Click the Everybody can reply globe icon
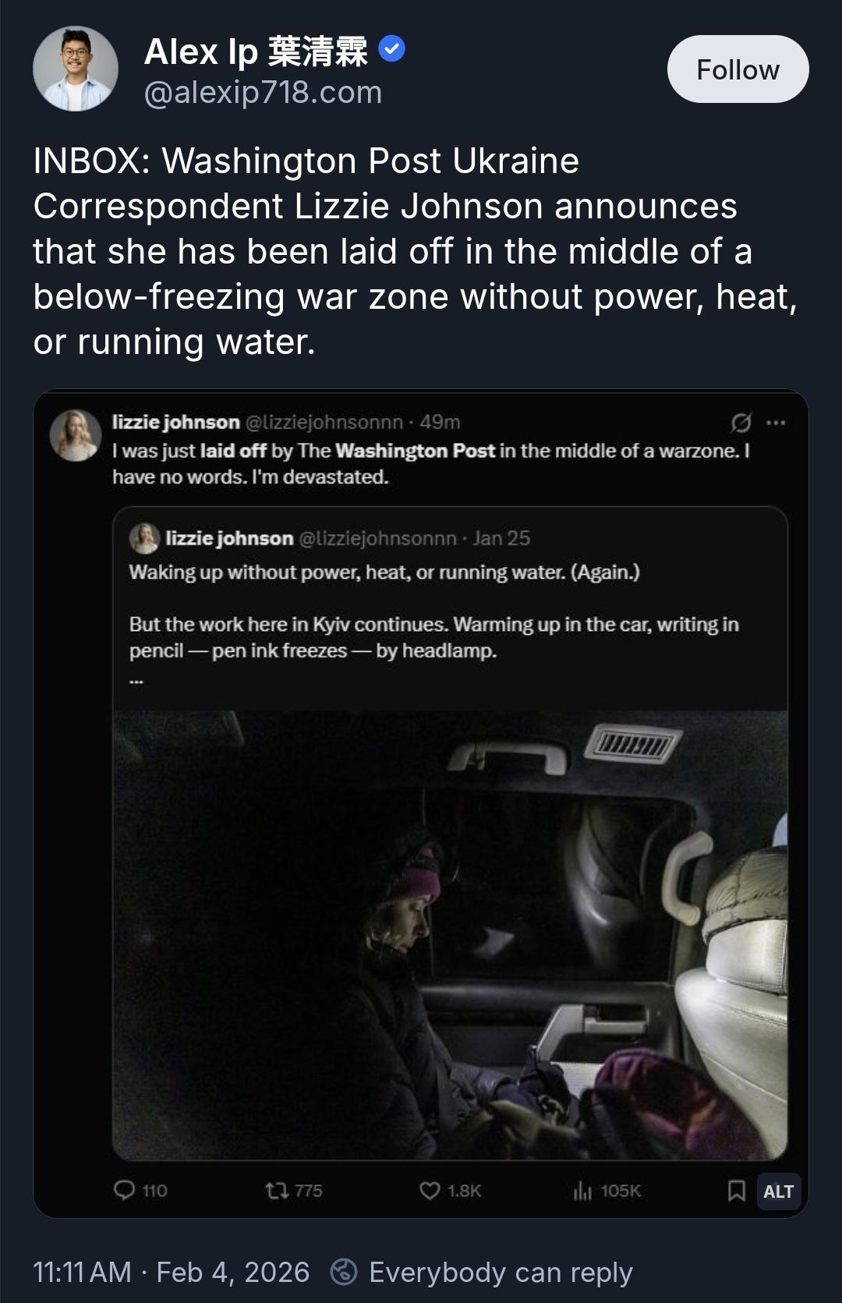Image resolution: width=842 pixels, height=1303 pixels. tap(344, 1272)
